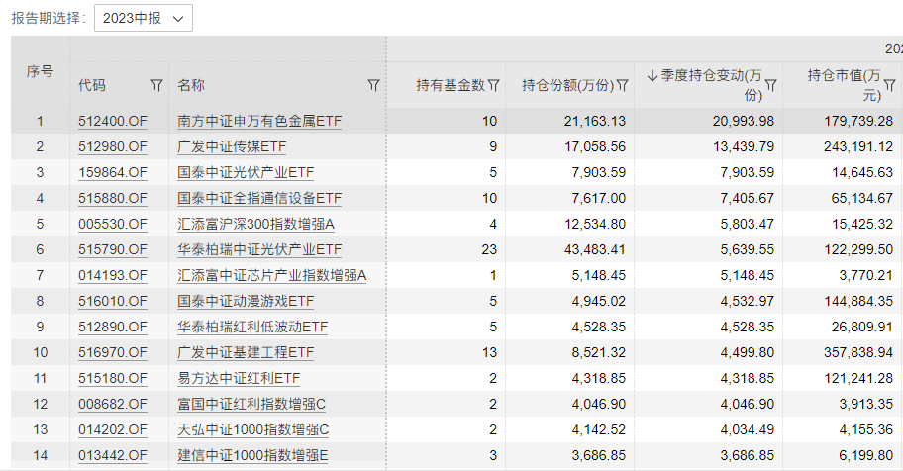Click filter icon beside 持有基金数 header
903x471 pixels.
[493, 85]
